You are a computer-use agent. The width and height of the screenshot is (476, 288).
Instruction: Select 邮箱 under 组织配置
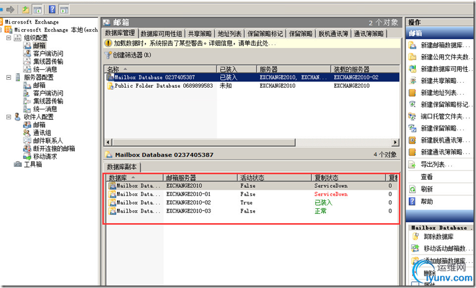pos(39,46)
